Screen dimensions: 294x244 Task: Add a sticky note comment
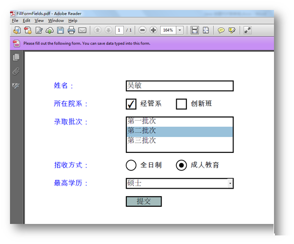tap(221, 30)
